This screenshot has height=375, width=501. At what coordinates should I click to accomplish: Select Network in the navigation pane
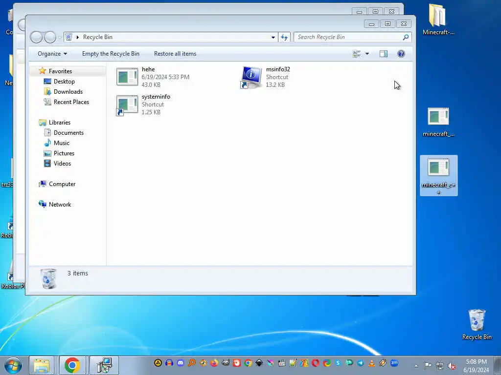[x=60, y=205]
